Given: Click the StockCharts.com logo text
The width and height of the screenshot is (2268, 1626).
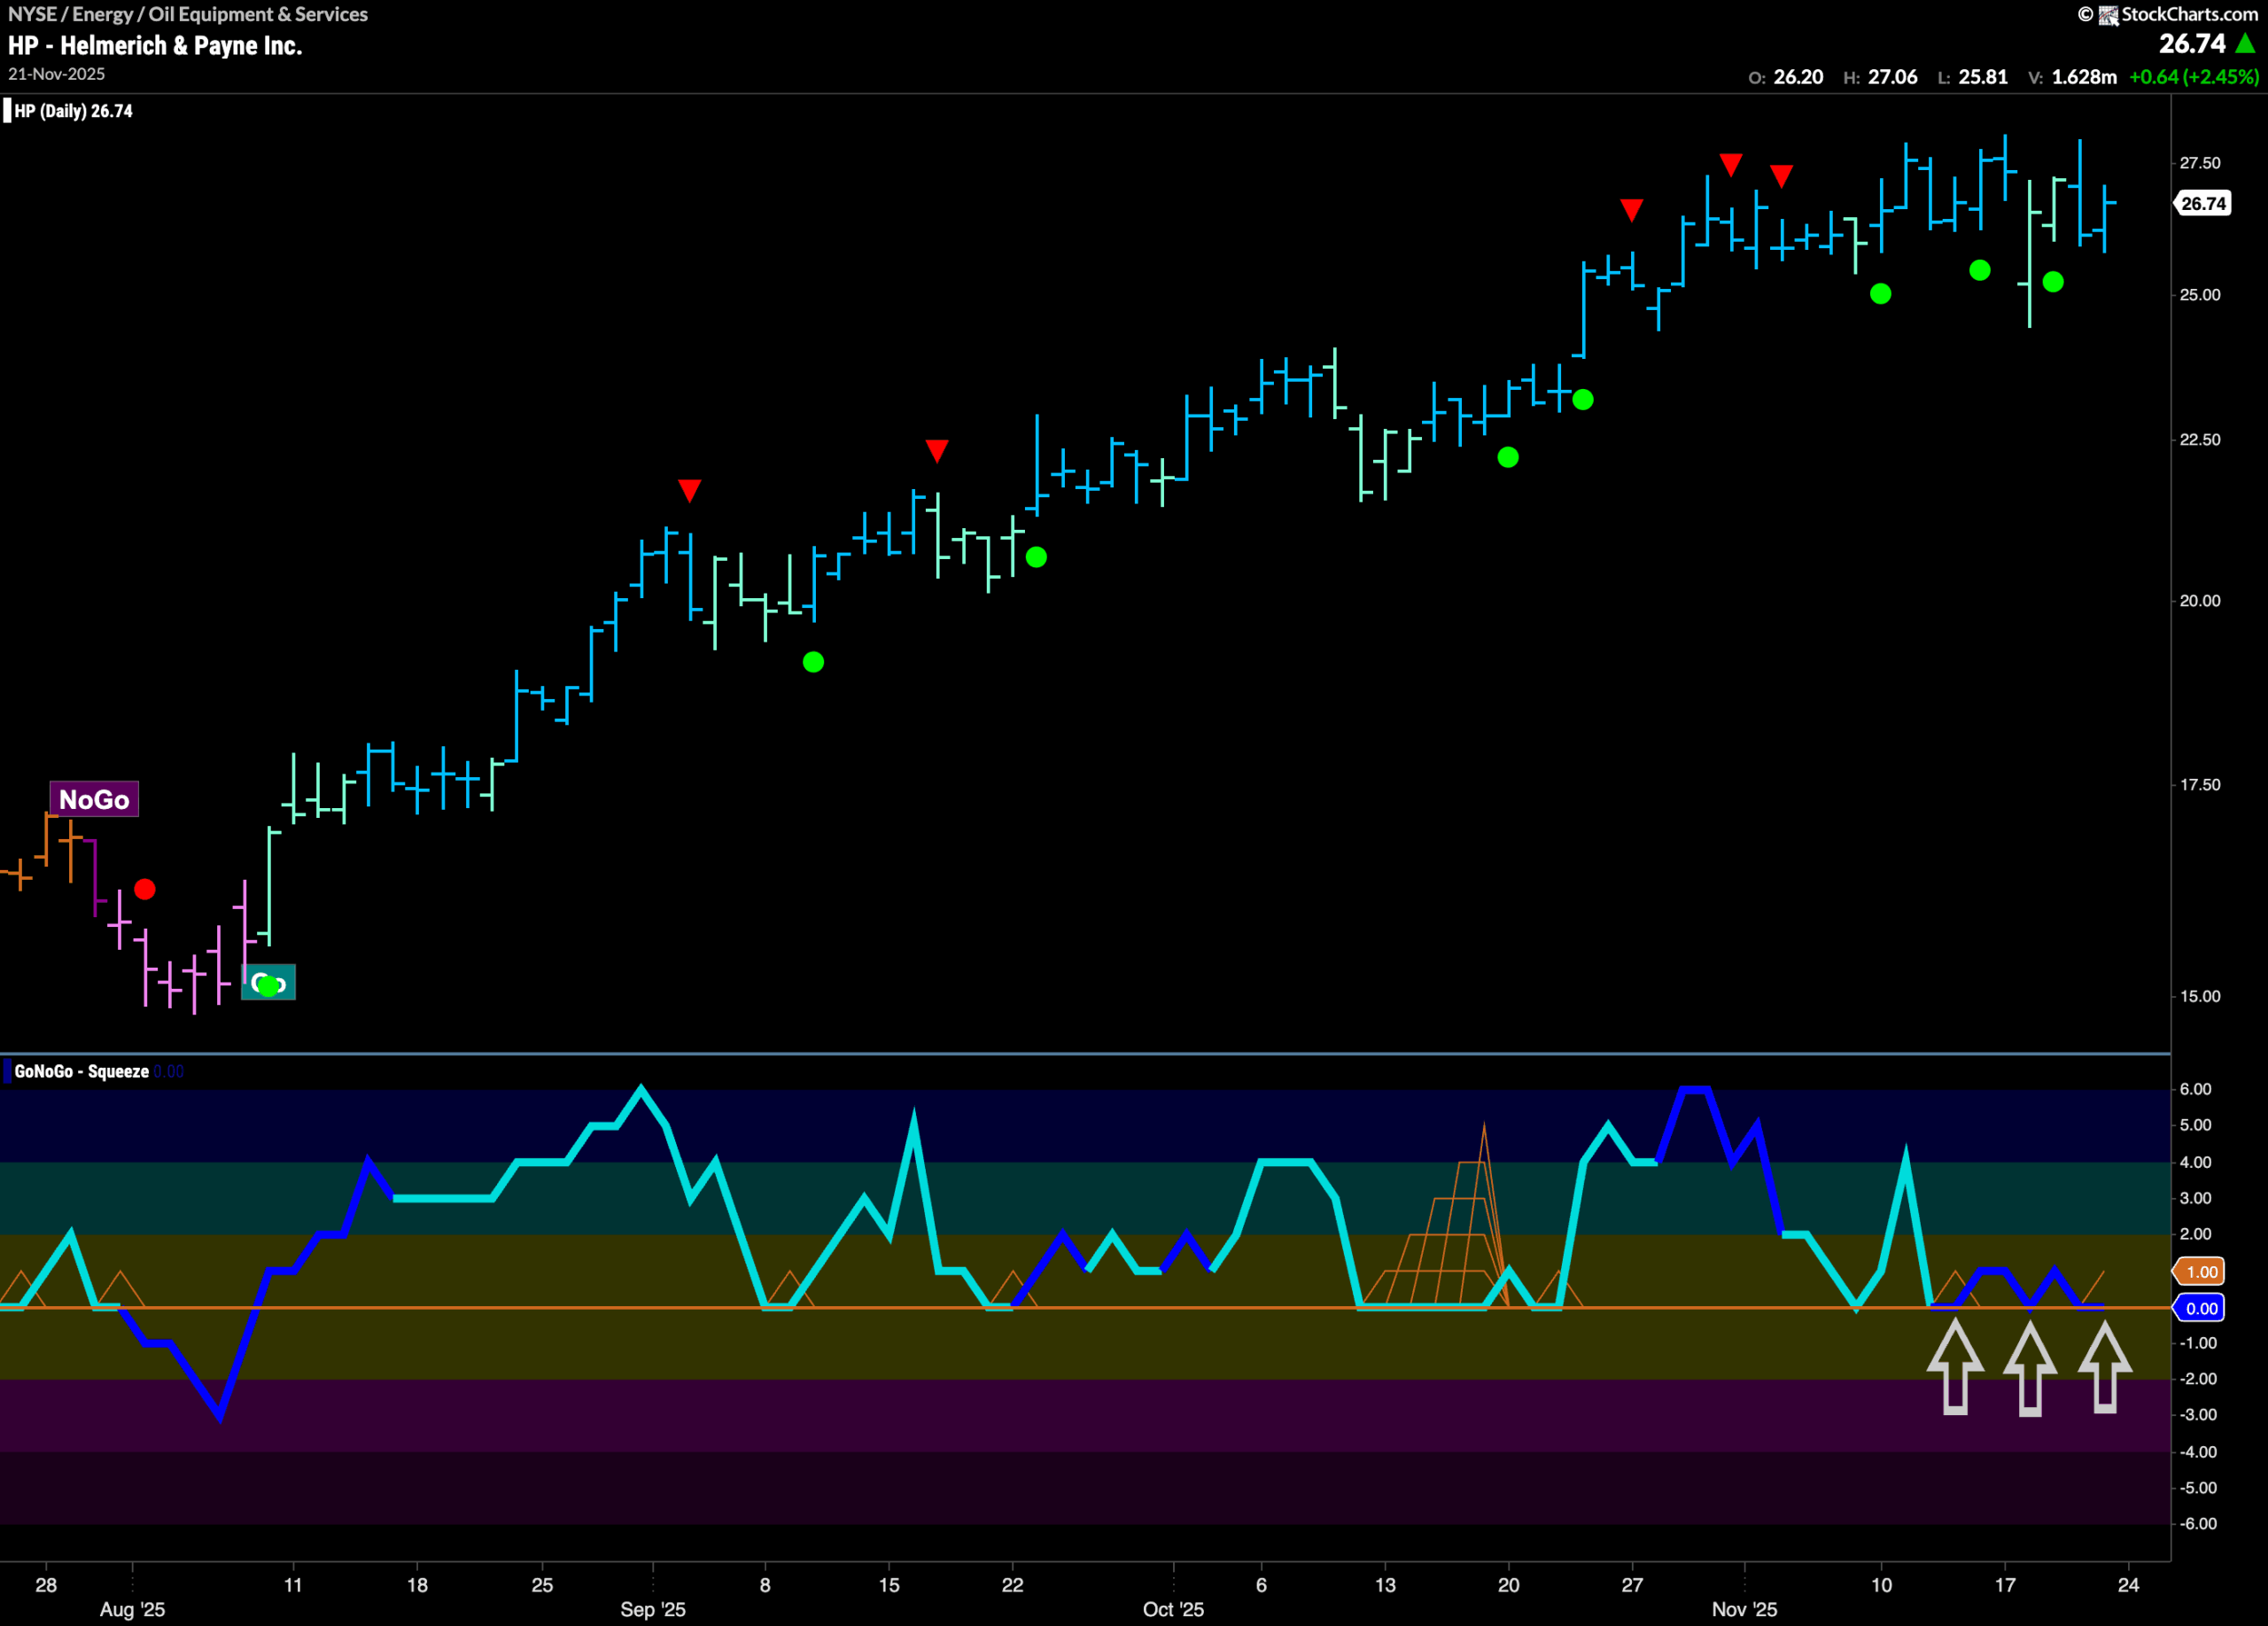Looking at the screenshot, I should click(x=2189, y=14).
